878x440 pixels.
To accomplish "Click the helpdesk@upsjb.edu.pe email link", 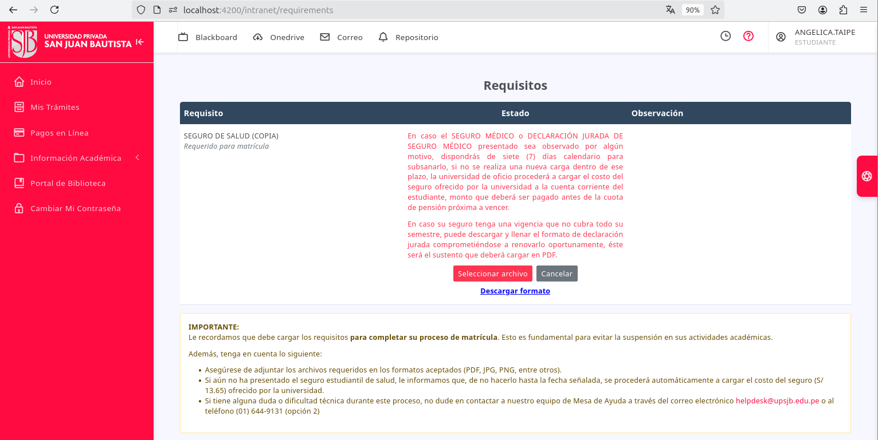I will [778, 401].
